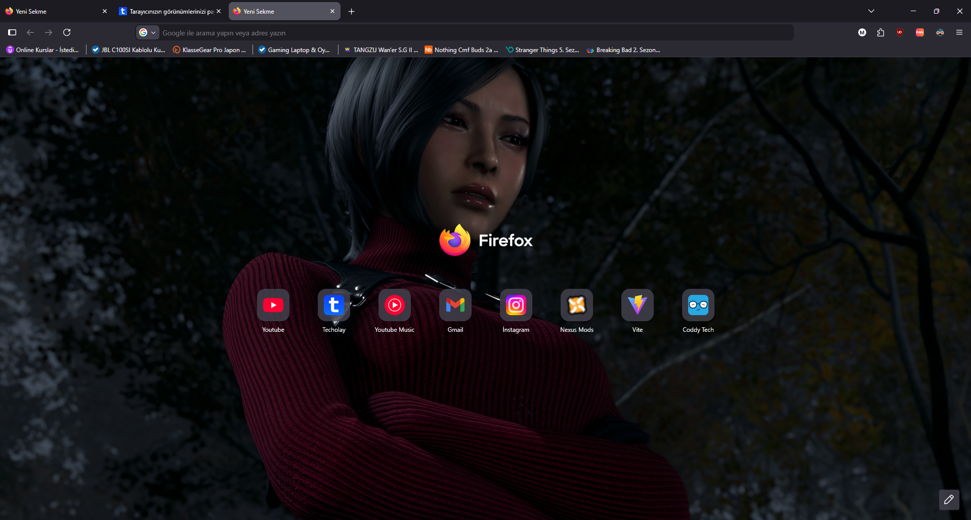The width and height of the screenshot is (971, 520).
Task: Open the PWA extension icon
Action: (x=920, y=32)
